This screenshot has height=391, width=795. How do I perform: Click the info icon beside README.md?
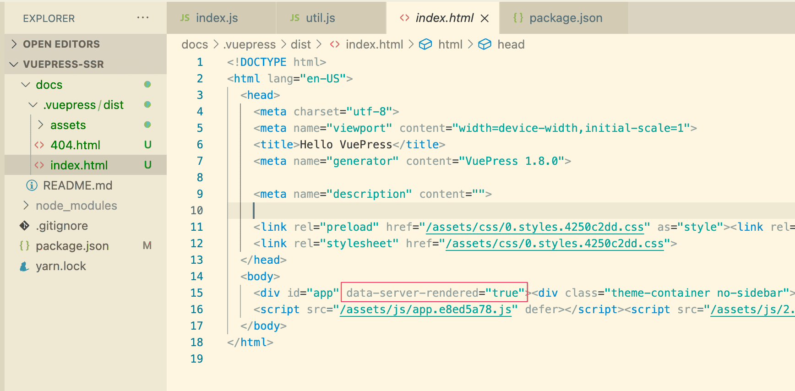[32, 185]
